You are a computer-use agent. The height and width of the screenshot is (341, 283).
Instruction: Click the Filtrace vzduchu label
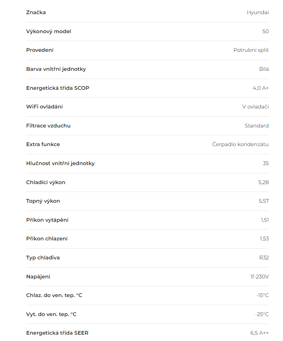tap(49, 126)
